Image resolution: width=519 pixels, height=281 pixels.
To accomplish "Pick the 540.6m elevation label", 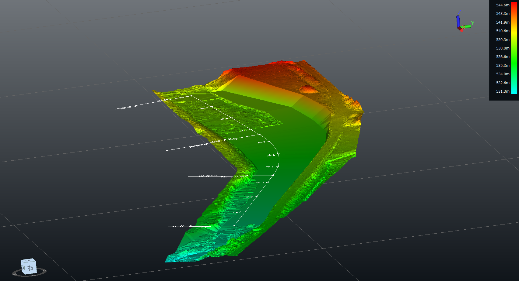I will pos(503,31).
